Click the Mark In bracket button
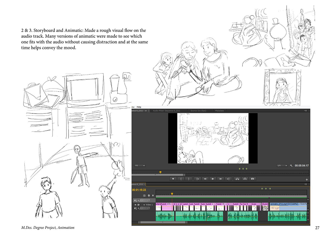 182,179
